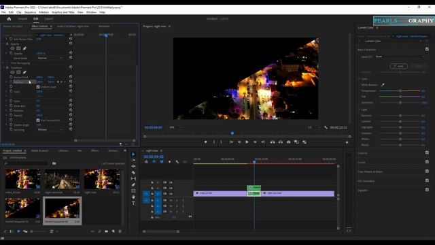Collapse the Opacity effect group
The width and height of the screenshot is (435, 245).
coord(3,44)
